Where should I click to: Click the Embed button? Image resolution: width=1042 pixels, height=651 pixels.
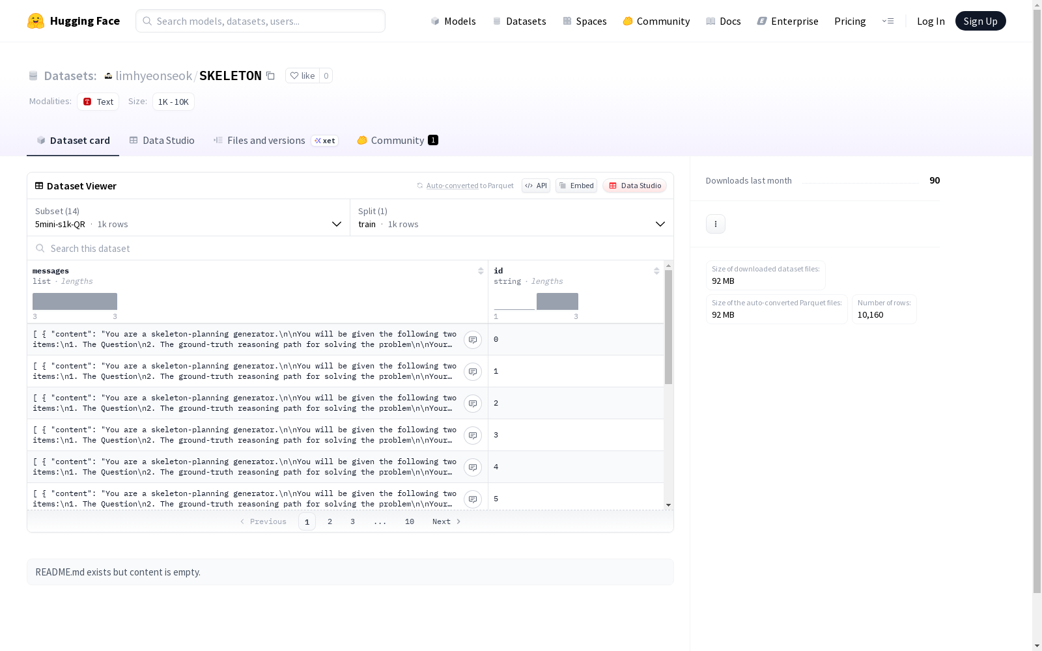click(x=576, y=186)
